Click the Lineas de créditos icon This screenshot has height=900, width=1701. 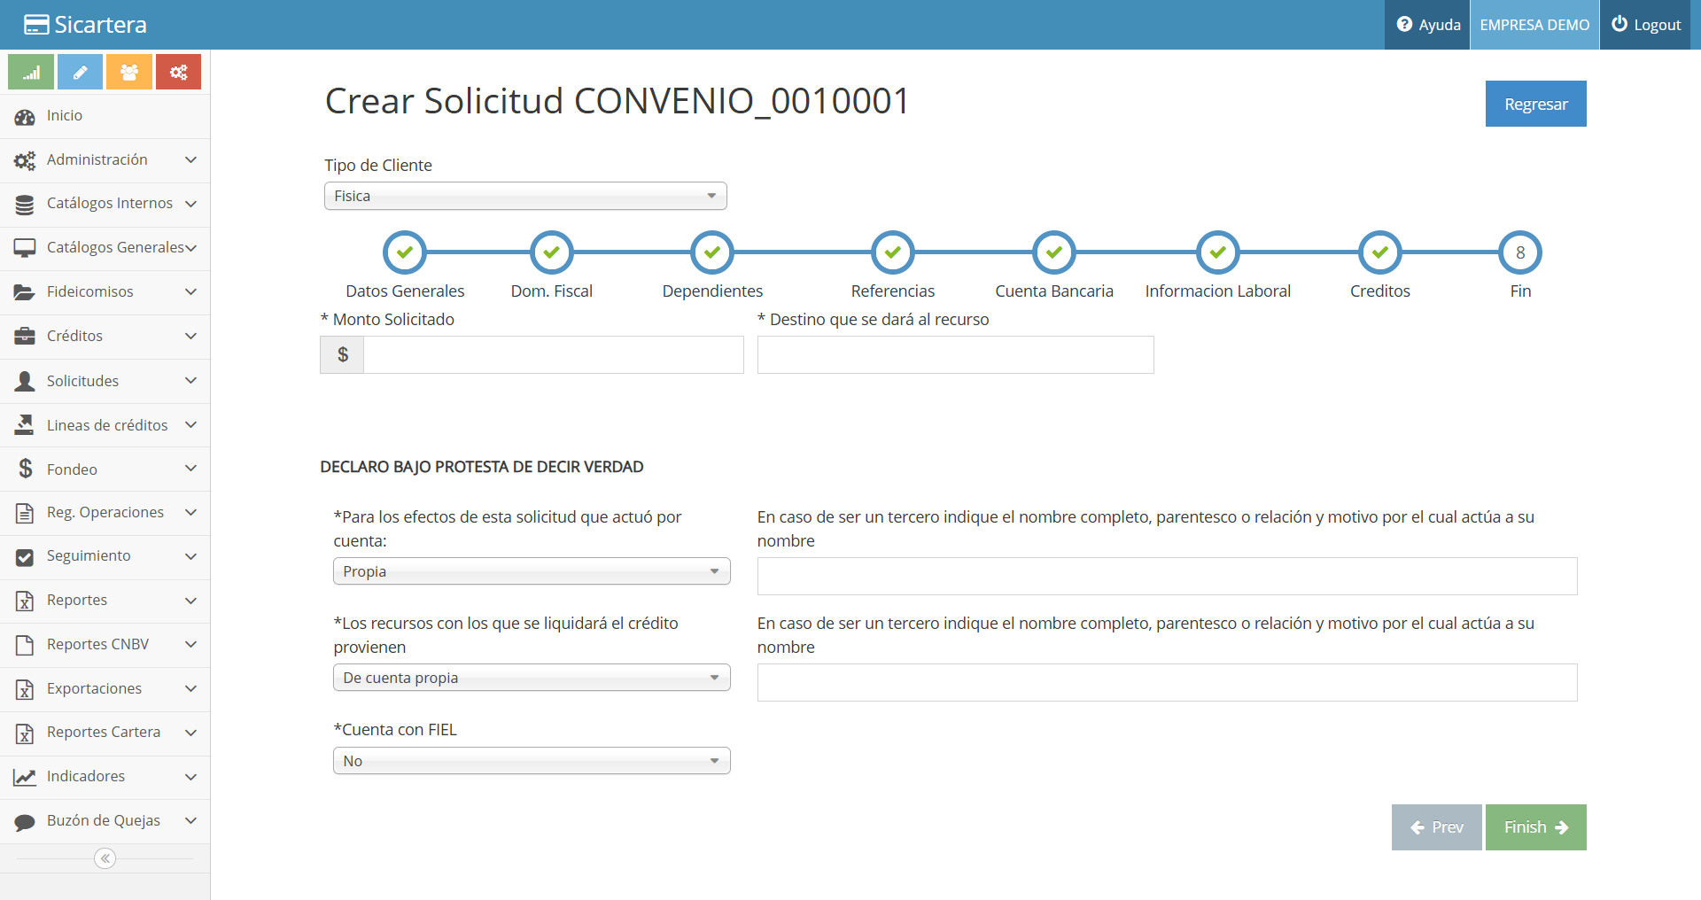coord(25,425)
